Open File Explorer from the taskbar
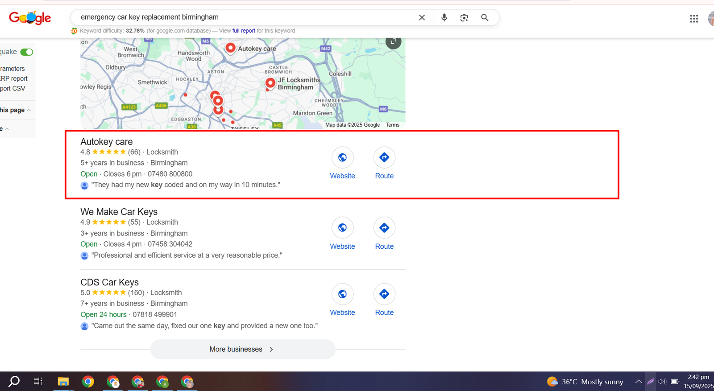 point(63,382)
